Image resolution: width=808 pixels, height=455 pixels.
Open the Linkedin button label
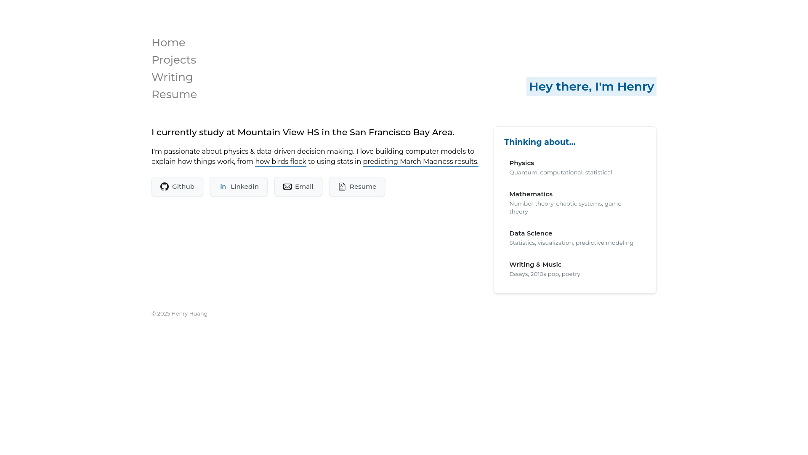coord(245,187)
